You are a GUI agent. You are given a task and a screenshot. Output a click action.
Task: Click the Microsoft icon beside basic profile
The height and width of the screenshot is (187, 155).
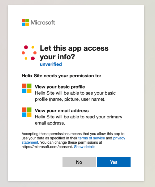(x=27, y=88)
